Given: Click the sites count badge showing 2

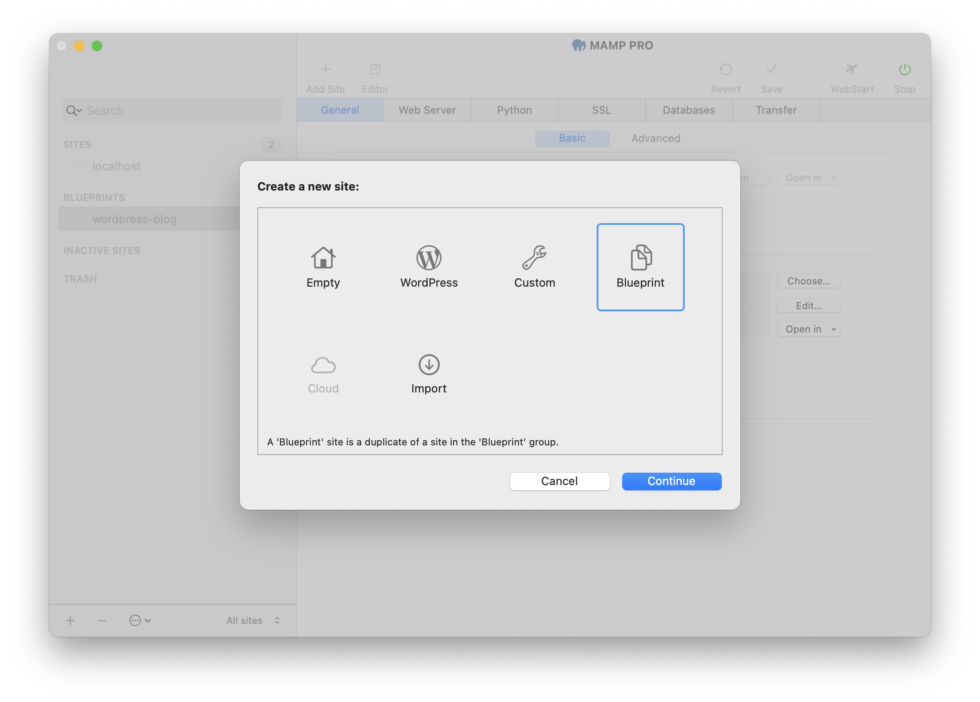Looking at the screenshot, I should tap(271, 145).
